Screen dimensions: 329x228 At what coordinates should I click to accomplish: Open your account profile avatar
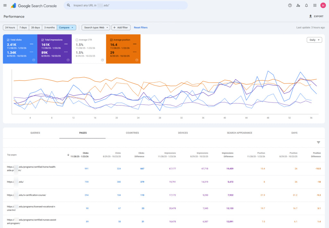(x=323, y=5)
